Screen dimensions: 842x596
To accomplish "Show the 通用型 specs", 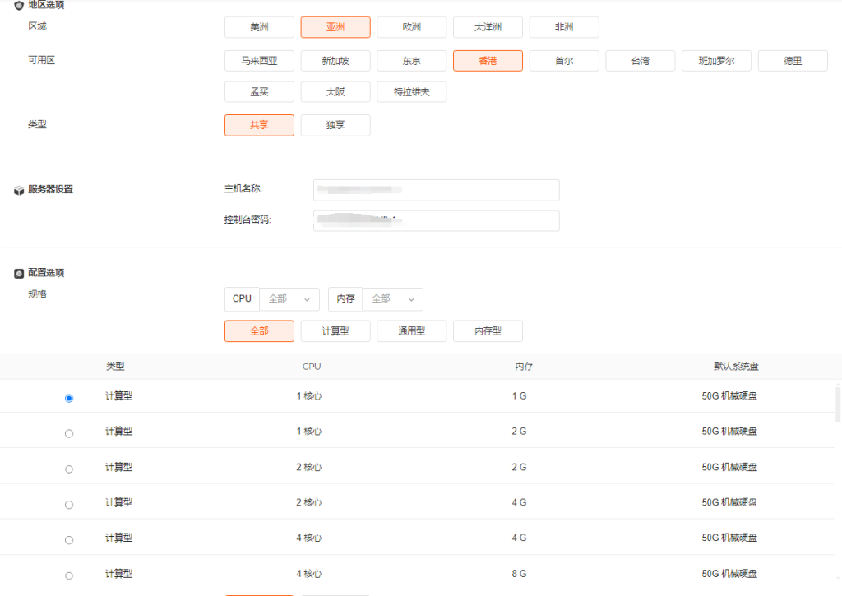I will click(411, 331).
